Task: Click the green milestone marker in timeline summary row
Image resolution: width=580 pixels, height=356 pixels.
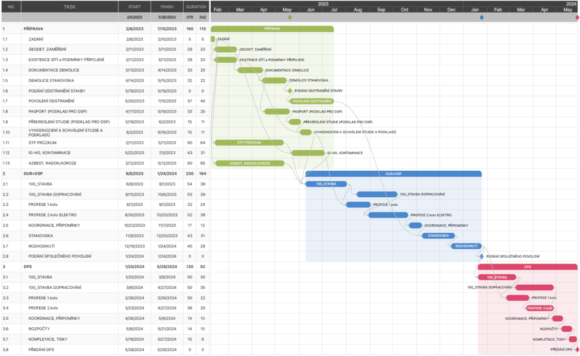Action: (x=290, y=18)
